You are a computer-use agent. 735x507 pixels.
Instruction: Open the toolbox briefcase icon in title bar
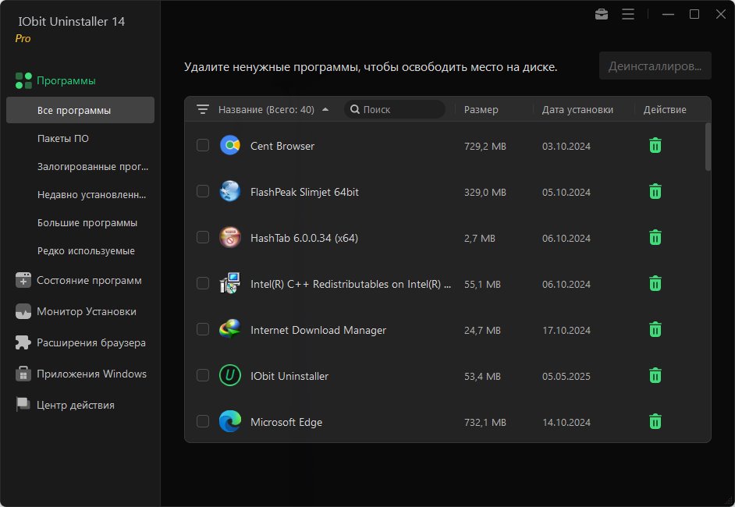[602, 14]
